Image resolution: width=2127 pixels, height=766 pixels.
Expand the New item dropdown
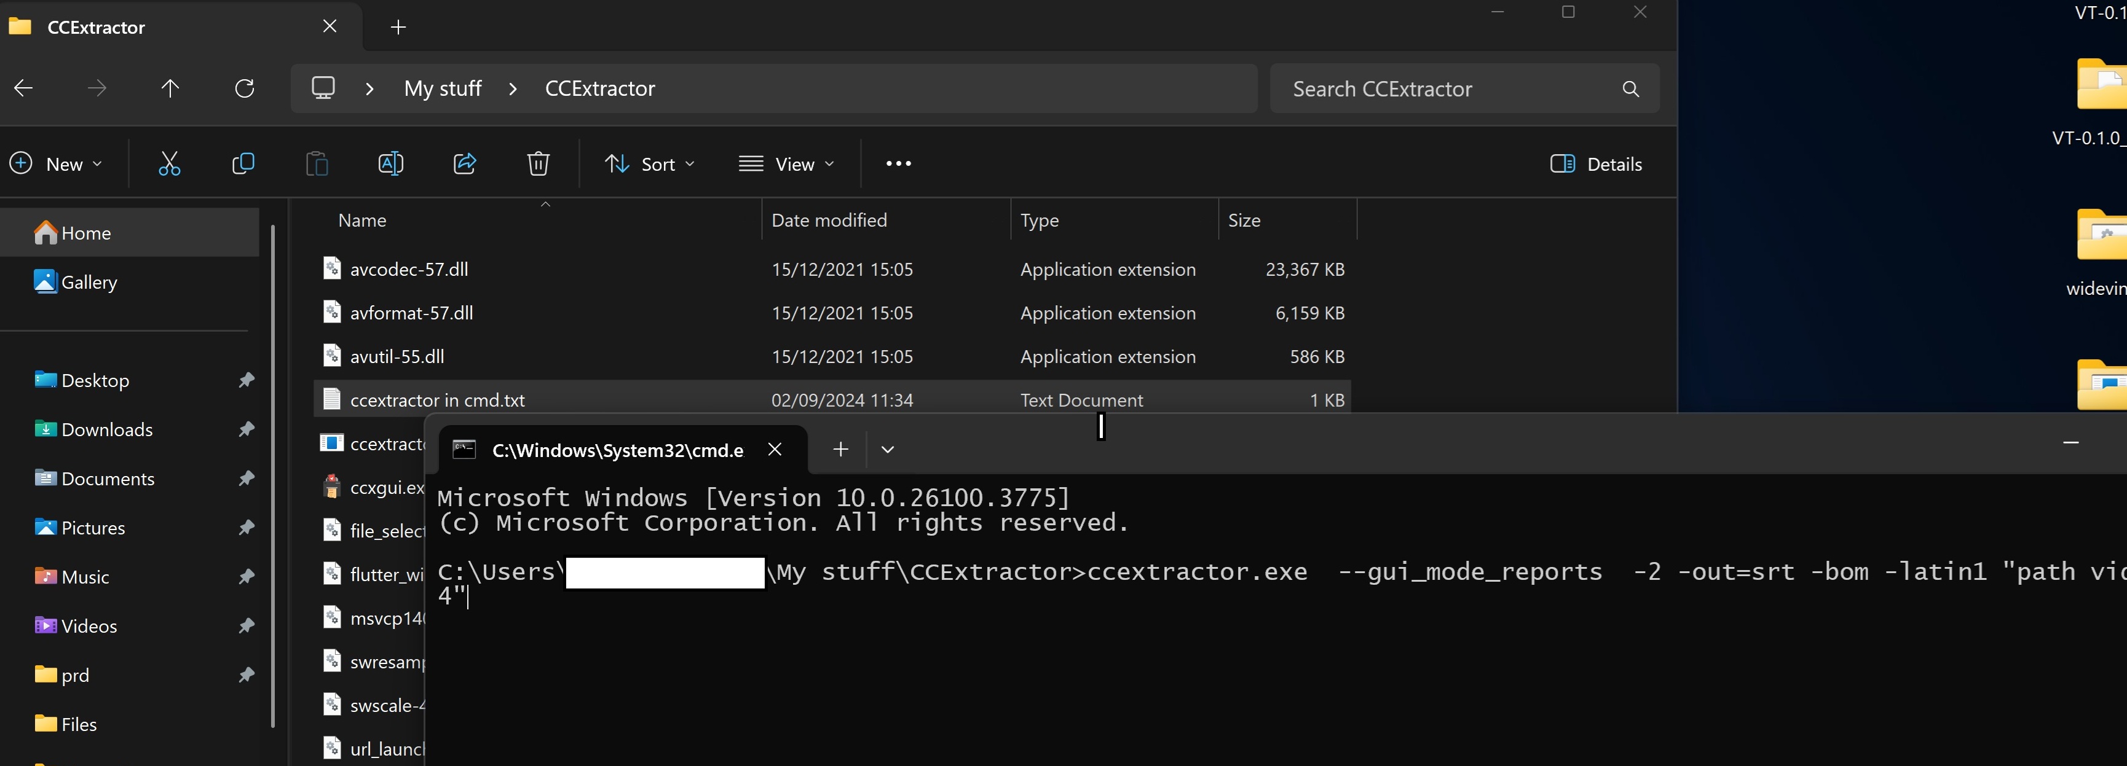point(56,163)
